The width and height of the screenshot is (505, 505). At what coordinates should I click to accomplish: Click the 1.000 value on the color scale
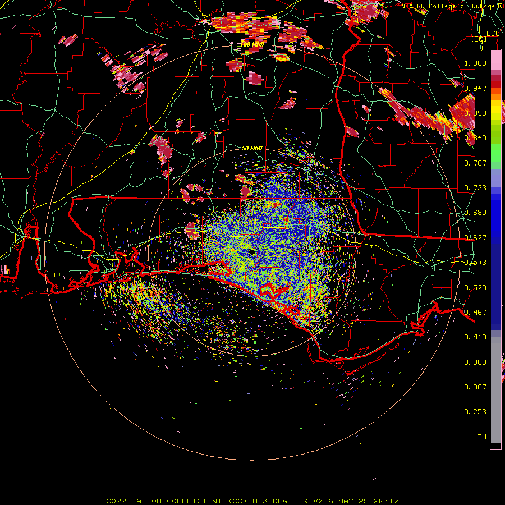pyautogui.click(x=475, y=63)
